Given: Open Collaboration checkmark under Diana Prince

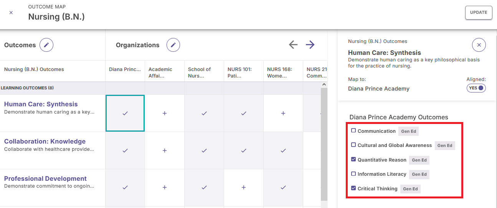Looking at the screenshot, I should 125,150.
